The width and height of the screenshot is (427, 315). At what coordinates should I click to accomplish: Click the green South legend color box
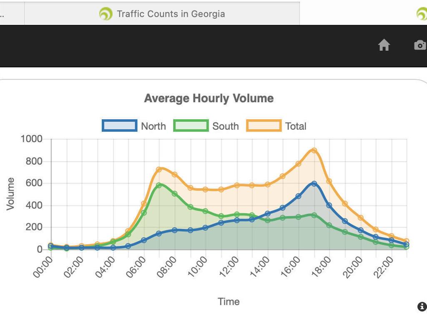pos(191,126)
